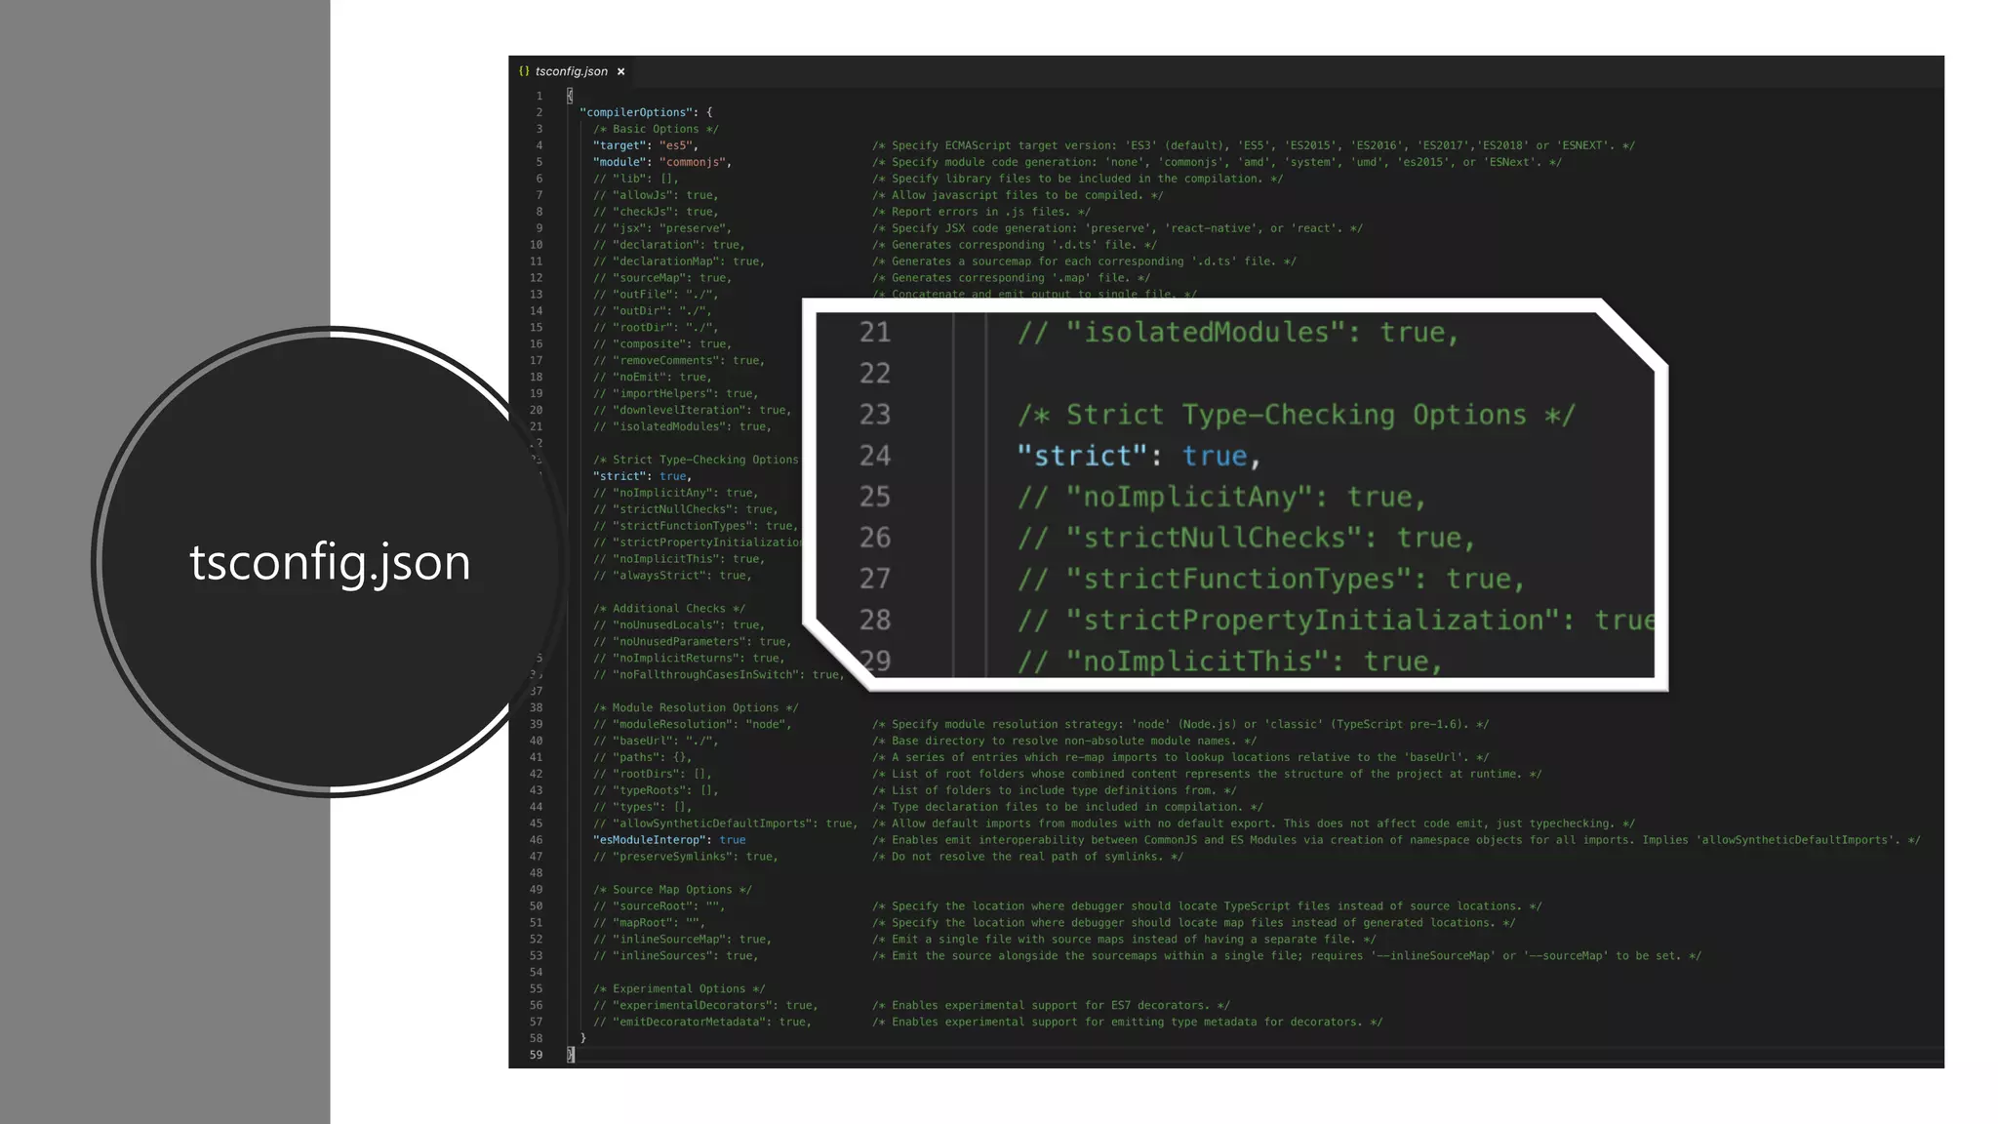Click the commented "declaration": true on line 10
The height and width of the screenshot is (1124, 1998).
(668, 245)
